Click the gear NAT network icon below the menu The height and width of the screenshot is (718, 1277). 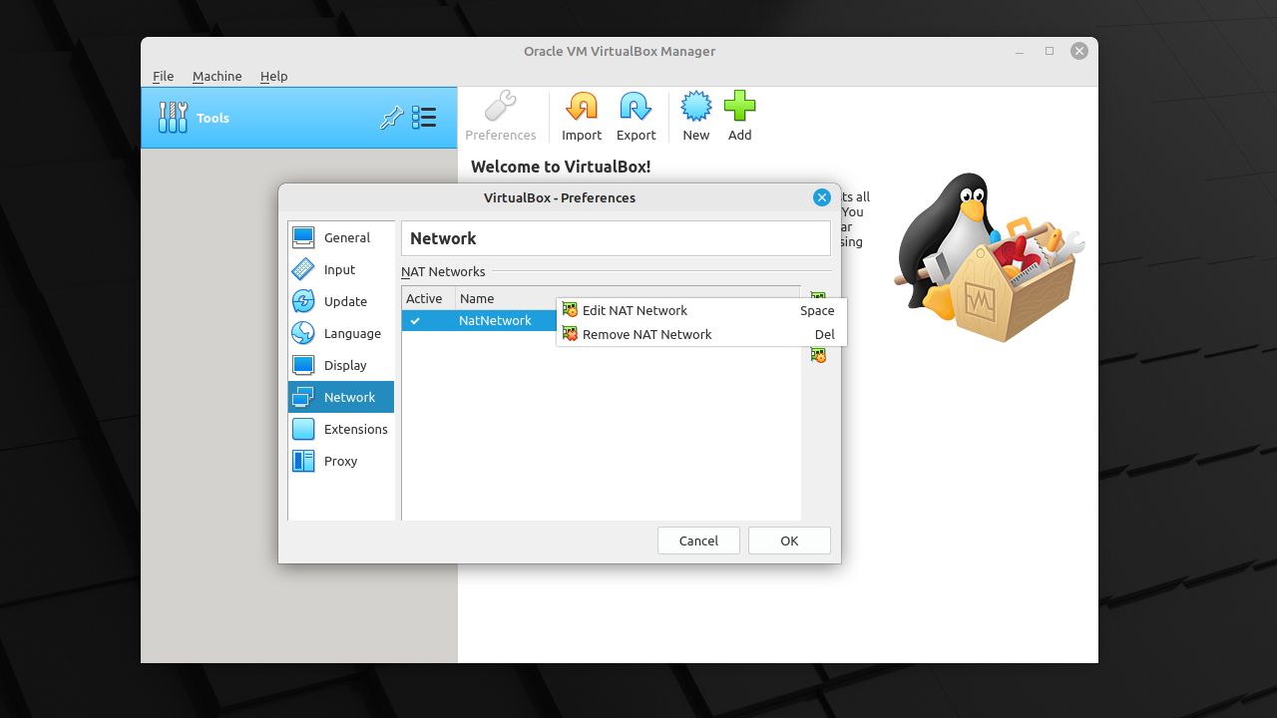pos(818,355)
